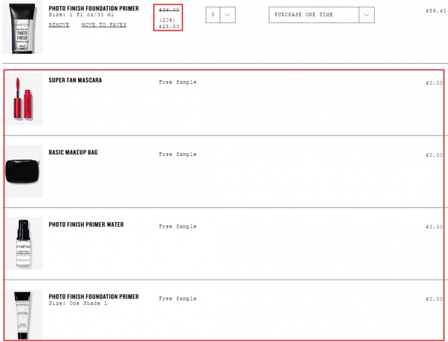Select the struck-through price $36.00
The height and width of the screenshot is (342, 448).
[169, 10]
